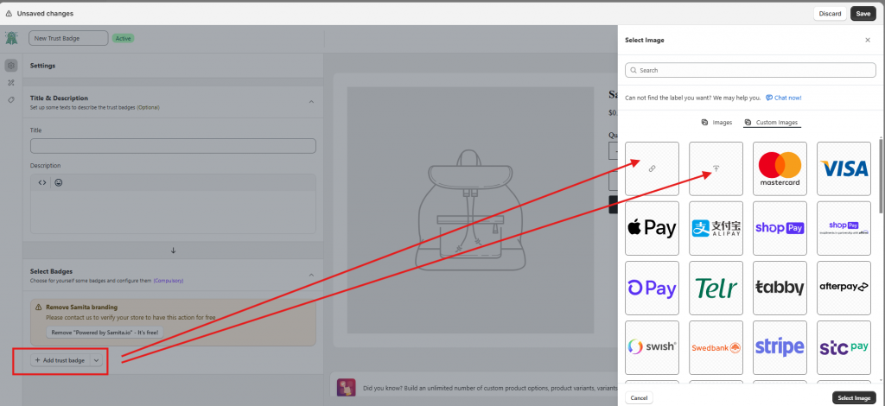This screenshot has width=885, height=406.
Task: Choose the upload image tile
Action: point(716,168)
